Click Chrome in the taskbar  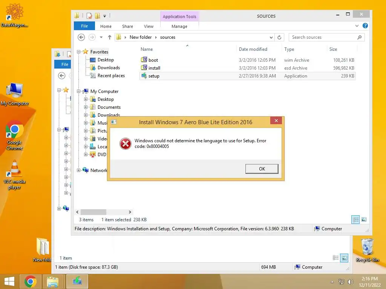pos(30,281)
